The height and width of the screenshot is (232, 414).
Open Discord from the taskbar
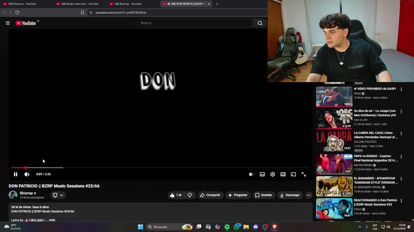(x=256, y=227)
